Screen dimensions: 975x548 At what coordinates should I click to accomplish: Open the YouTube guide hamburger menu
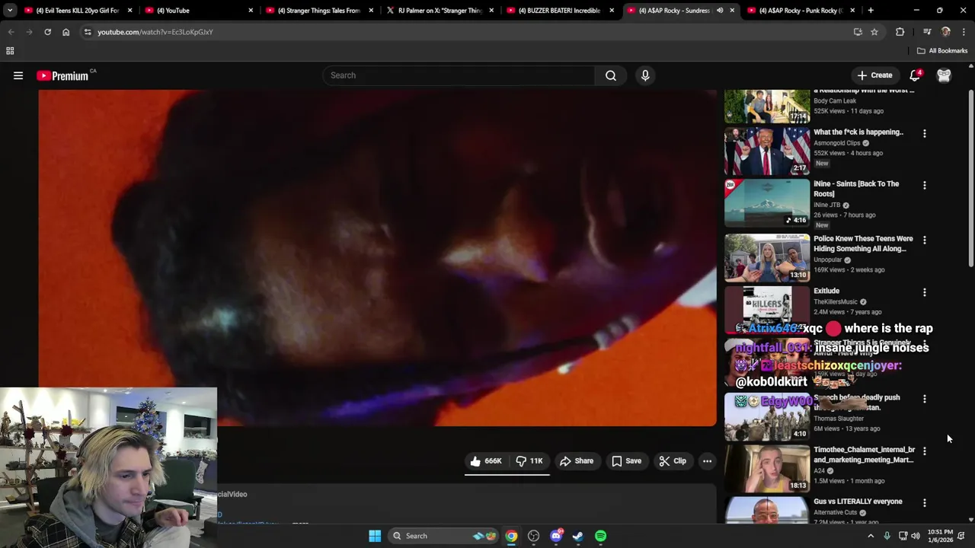(18, 75)
